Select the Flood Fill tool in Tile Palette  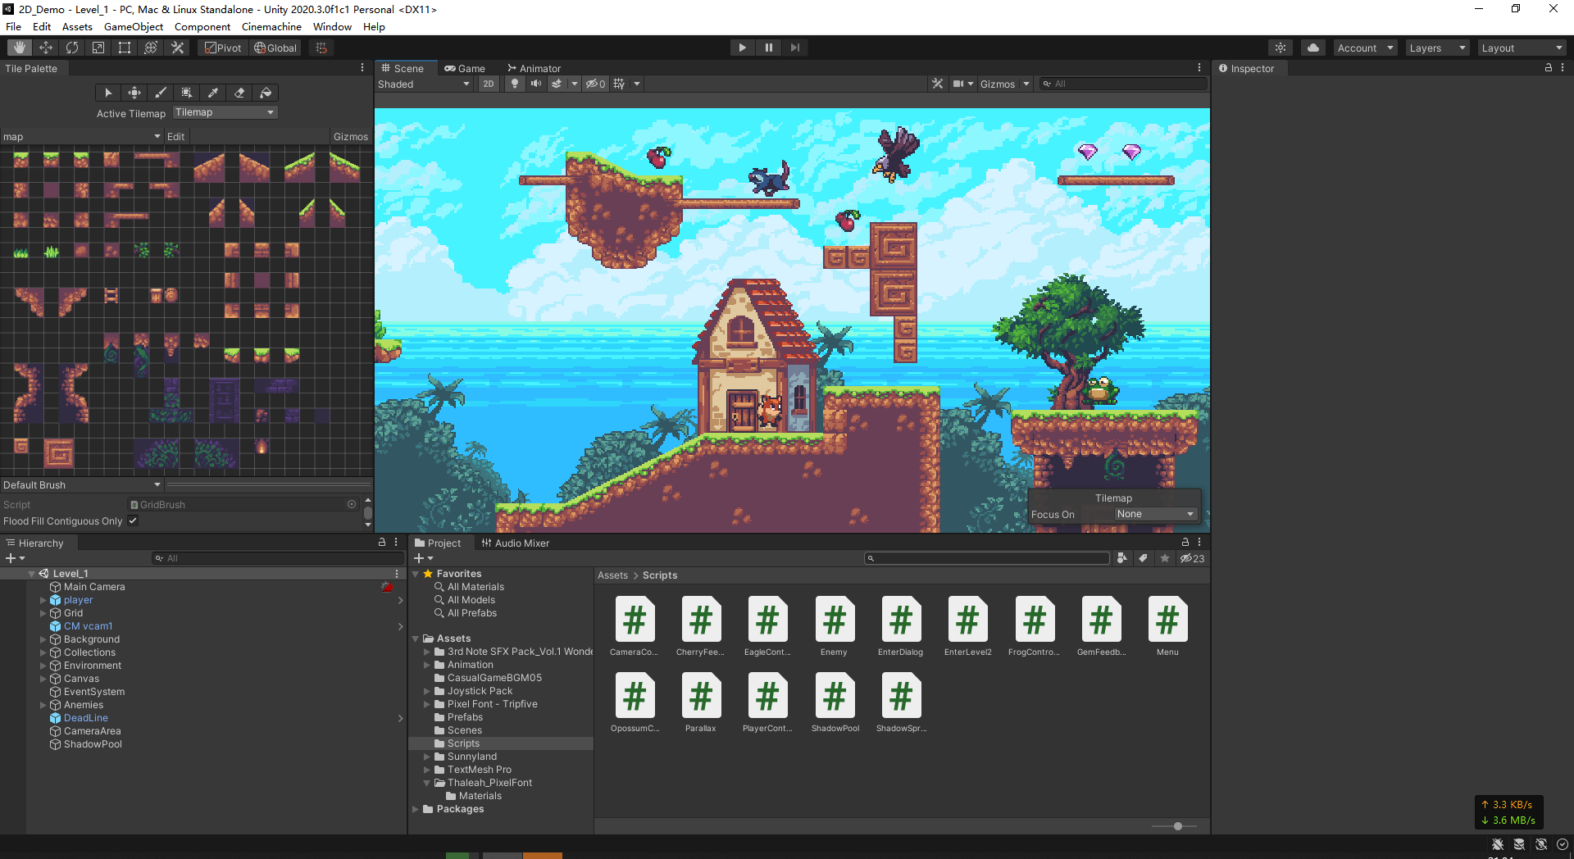pyautogui.click(x=266, y=93)
